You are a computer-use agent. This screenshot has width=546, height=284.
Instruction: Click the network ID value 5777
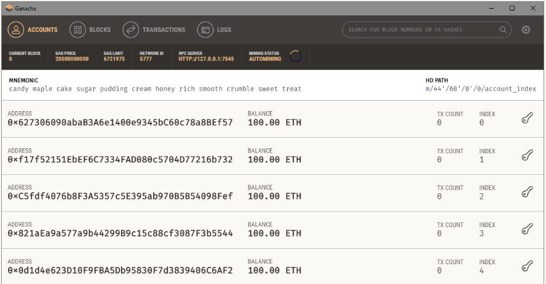pos(146,59)
